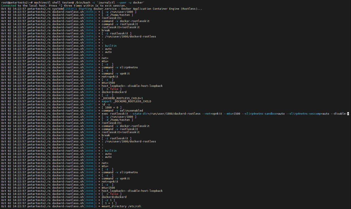Viewport: 351px width, 209px height.
Task: Click 'exec rootlesskit' in the long command line
Action: (x=115, y=114)
